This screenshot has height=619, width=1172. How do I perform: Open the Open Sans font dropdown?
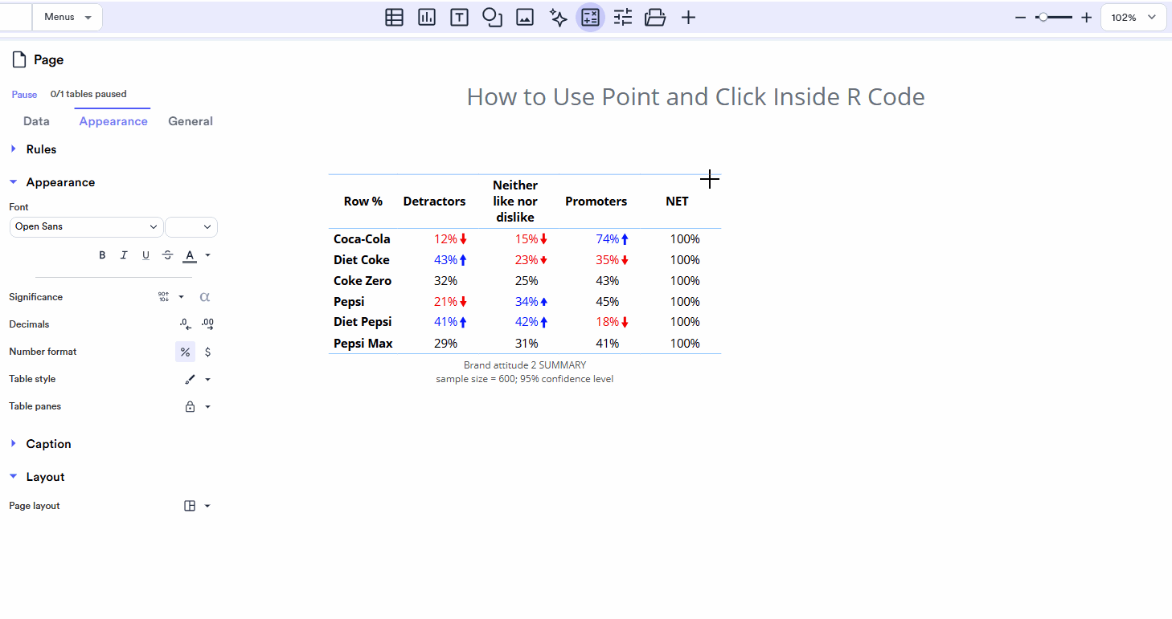86,226
